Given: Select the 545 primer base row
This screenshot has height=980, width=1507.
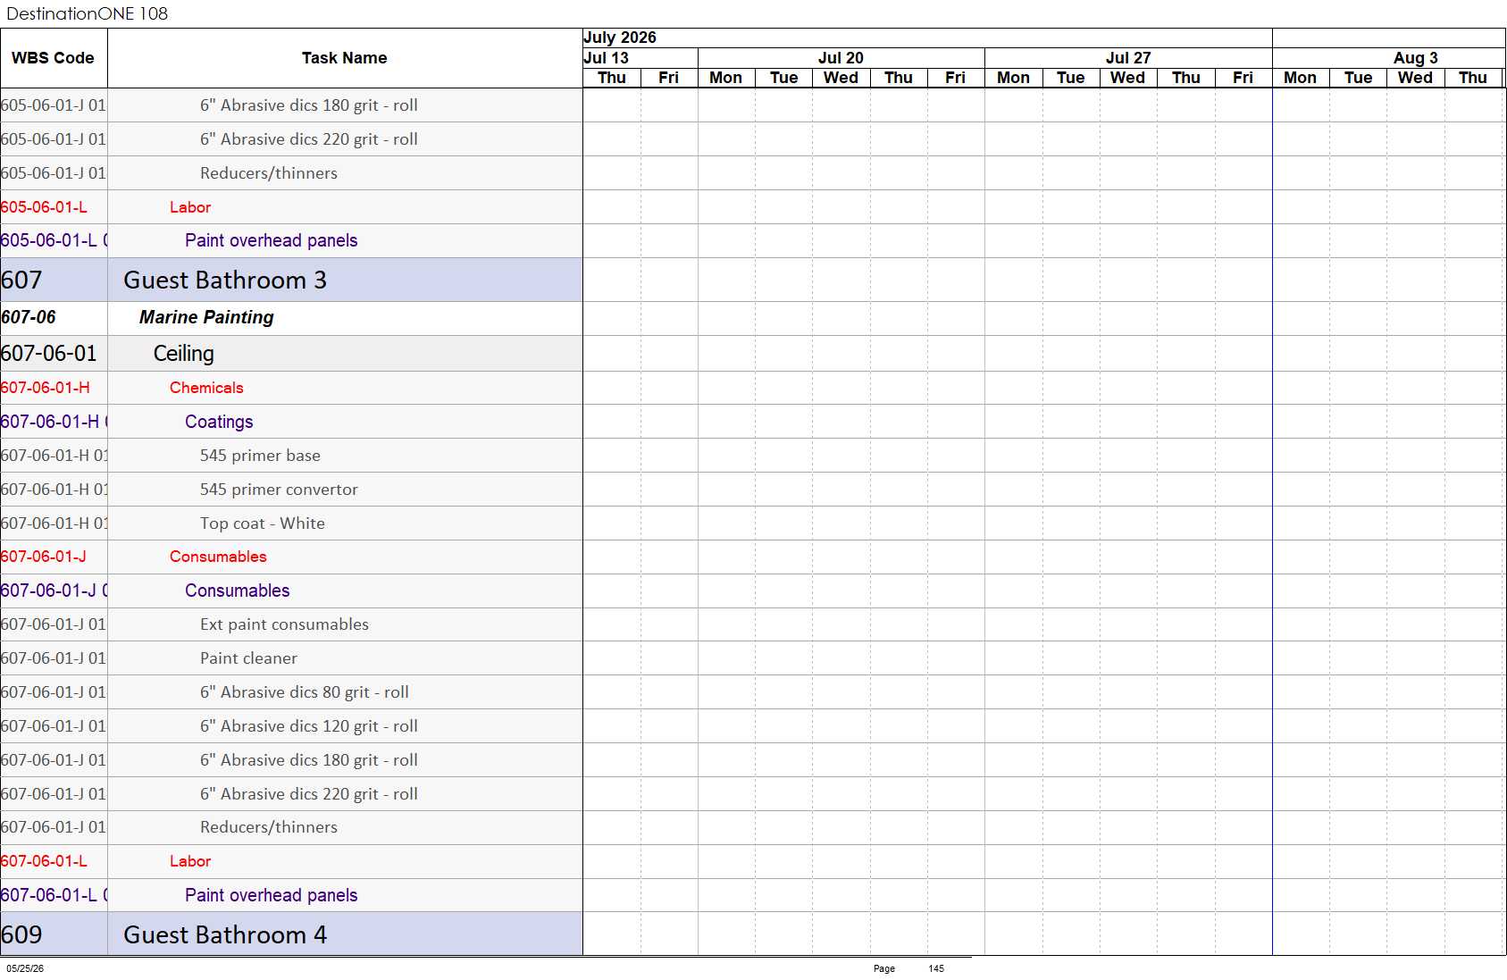Looking at the screenshot, I should point(291,456).
